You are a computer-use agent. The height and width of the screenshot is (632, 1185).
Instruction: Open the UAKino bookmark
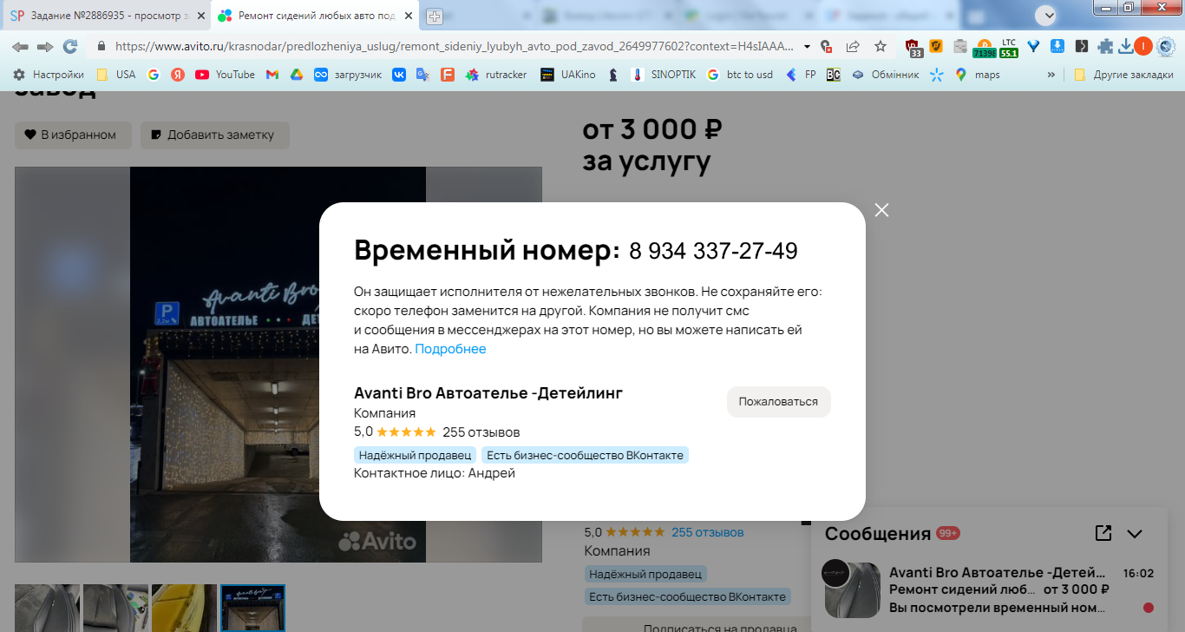(568, 75)
